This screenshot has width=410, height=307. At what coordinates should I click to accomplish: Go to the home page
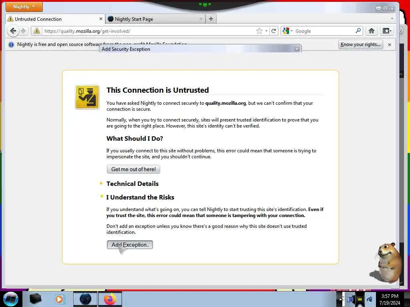(x=371, y=31)
